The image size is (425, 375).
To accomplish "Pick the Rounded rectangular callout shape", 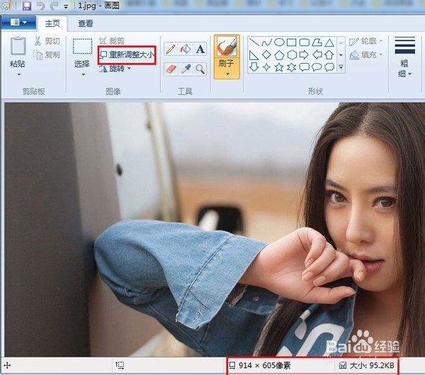I will pyautogui.click(x=304, y=67).
